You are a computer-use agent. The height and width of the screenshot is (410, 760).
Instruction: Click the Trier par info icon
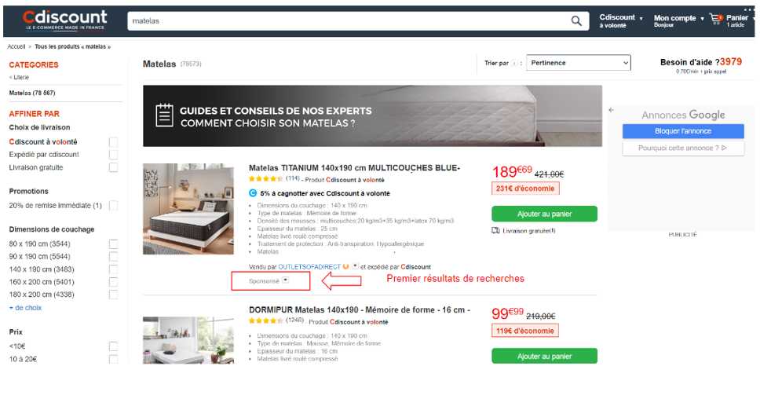point(513,63)
